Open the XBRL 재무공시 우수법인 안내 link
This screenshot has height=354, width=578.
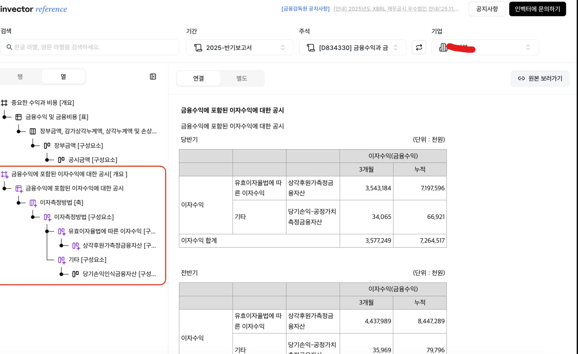pyautogui.click(x=396, y=9)
